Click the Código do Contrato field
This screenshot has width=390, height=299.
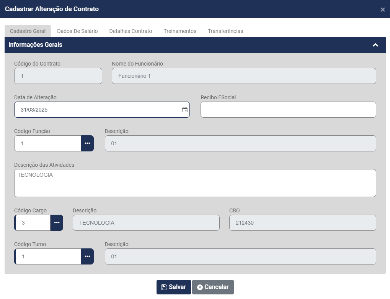click(x=58, y=76)
